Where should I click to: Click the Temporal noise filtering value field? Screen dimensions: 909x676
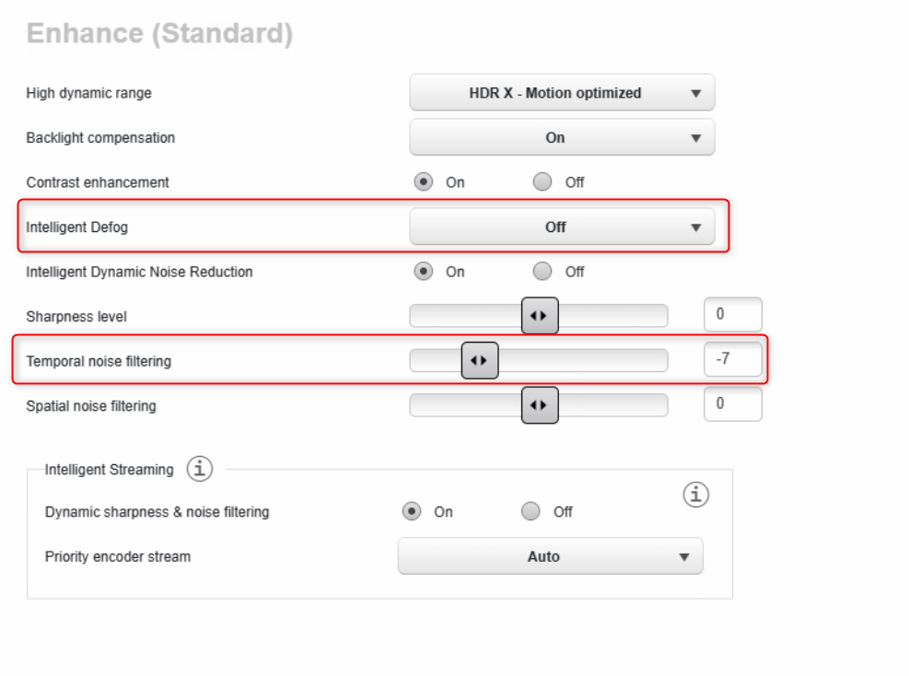click(732, 359)
